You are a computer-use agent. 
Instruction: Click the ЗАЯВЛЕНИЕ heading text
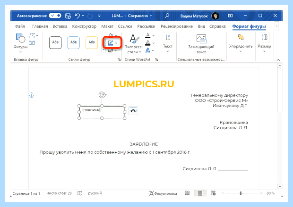(x=144, y=144)
